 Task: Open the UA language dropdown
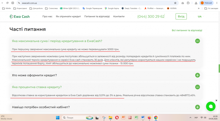click(201, 17)
